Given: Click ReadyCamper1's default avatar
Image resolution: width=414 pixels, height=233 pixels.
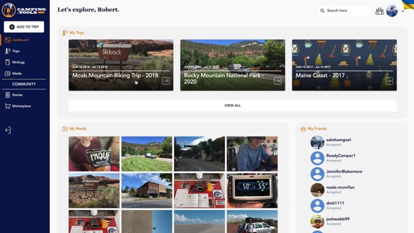Looking at the screenshot, I should [317, 158].
